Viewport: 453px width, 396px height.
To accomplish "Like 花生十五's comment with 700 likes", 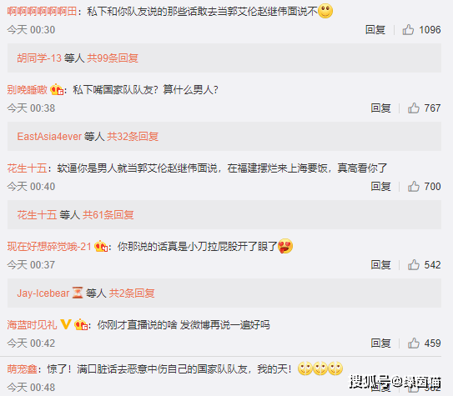I will (414, 187).
